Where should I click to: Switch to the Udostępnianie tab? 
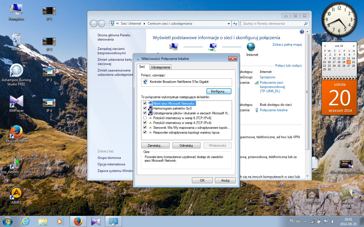click(161, 67)
